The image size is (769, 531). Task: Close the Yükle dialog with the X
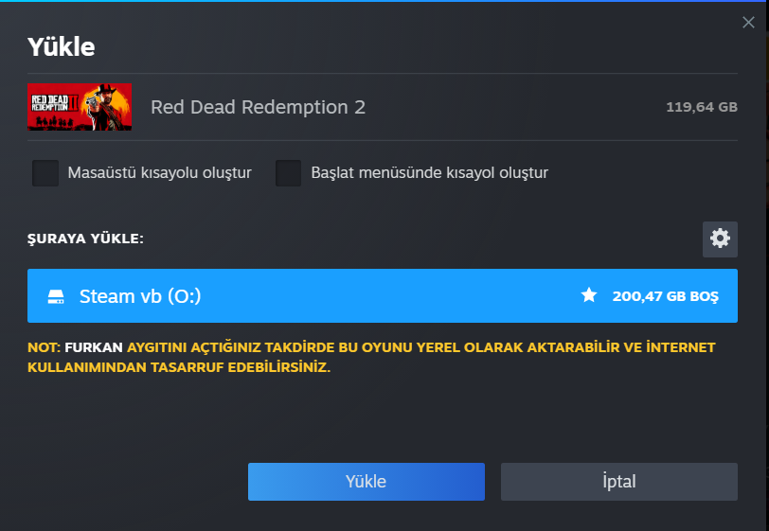pyautogui.click(x=748, y=22)
